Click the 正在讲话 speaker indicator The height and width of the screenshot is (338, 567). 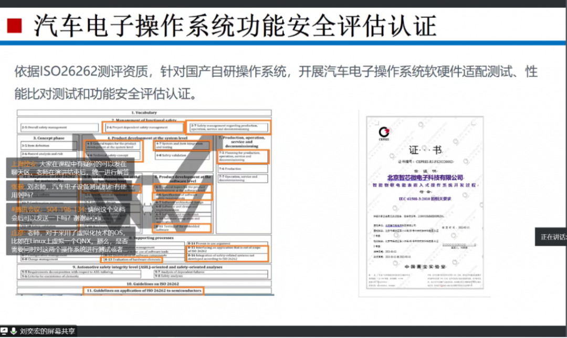(x=551, y=237)
